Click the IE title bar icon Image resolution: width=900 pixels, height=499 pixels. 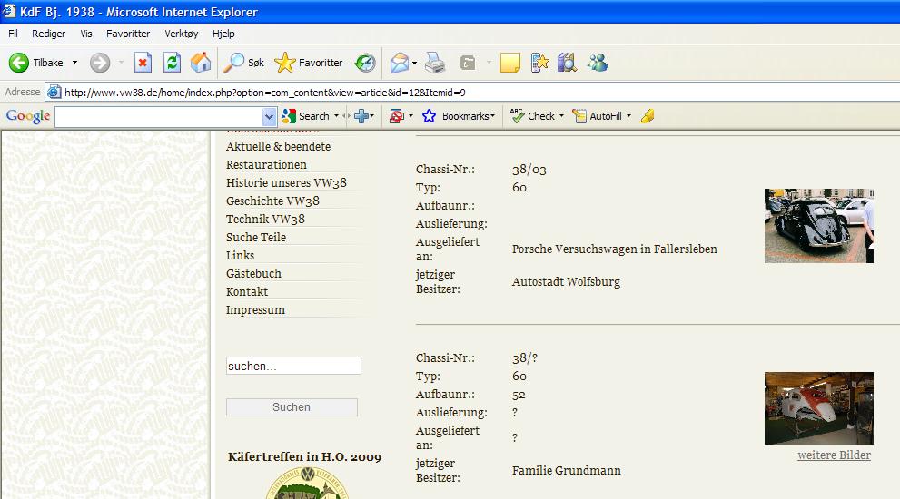pyautogui.click(x=8, y=12)
